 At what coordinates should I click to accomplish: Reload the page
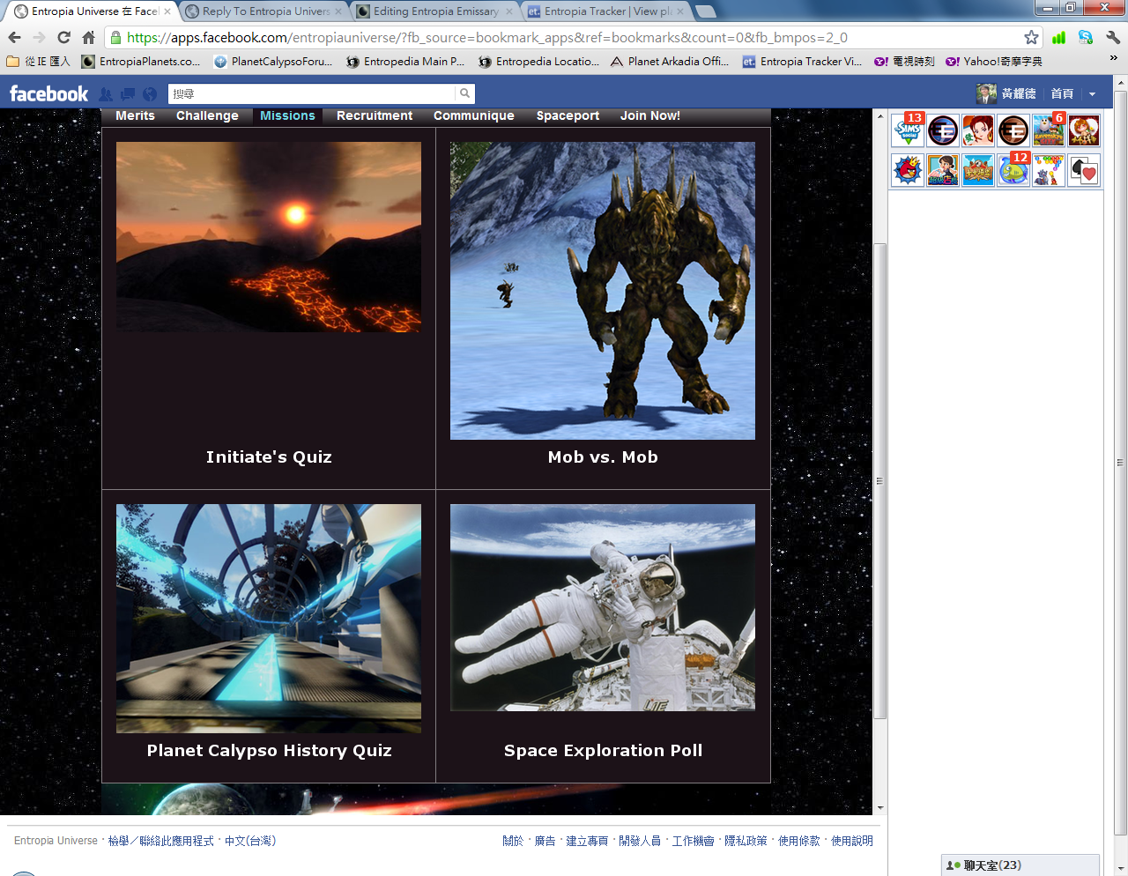(x=63, y=37)
